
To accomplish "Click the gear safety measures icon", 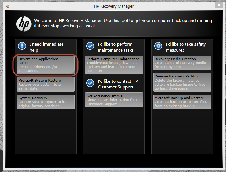I will tap(158, 46).
